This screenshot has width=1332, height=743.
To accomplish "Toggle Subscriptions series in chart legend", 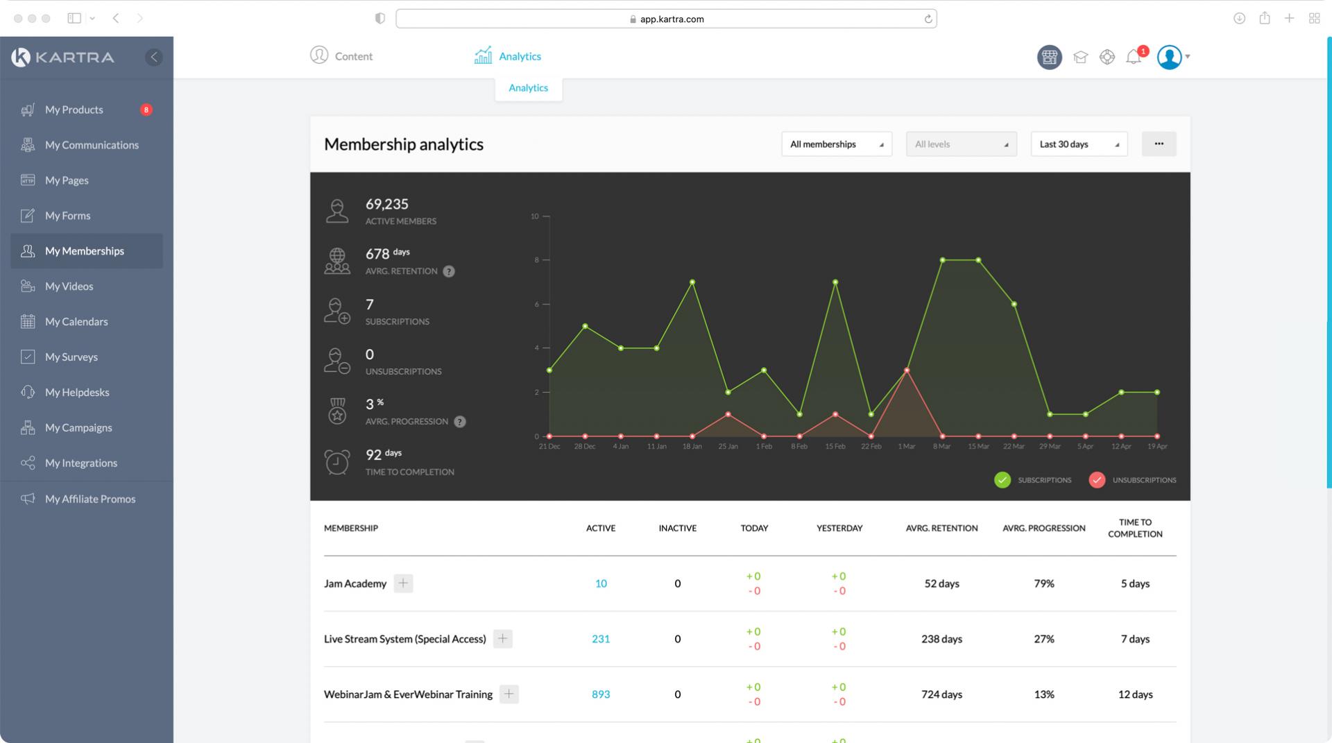I will click(x=1002, y=480).
